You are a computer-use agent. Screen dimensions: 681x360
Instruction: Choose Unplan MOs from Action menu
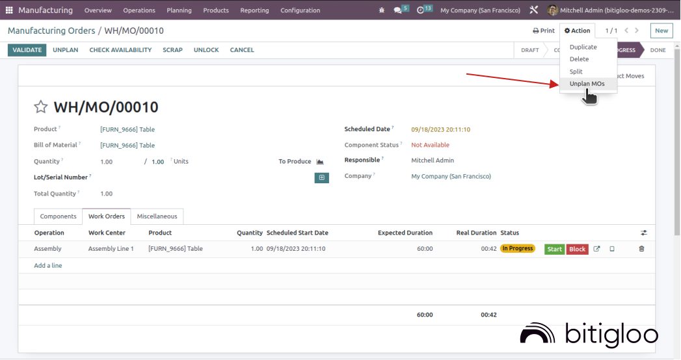(x=587, y=84)
